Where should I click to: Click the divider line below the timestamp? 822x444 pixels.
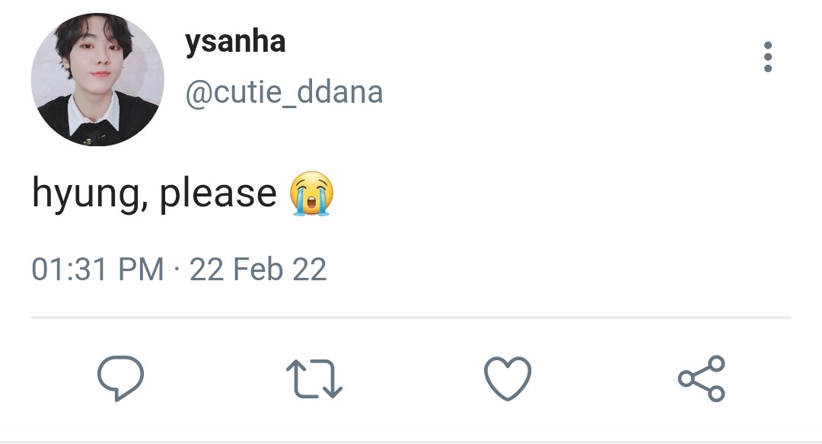411,317
